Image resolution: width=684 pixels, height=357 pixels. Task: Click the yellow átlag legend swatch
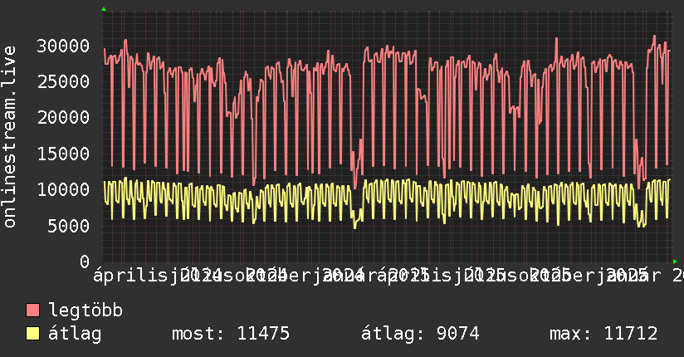coord(32,334)
